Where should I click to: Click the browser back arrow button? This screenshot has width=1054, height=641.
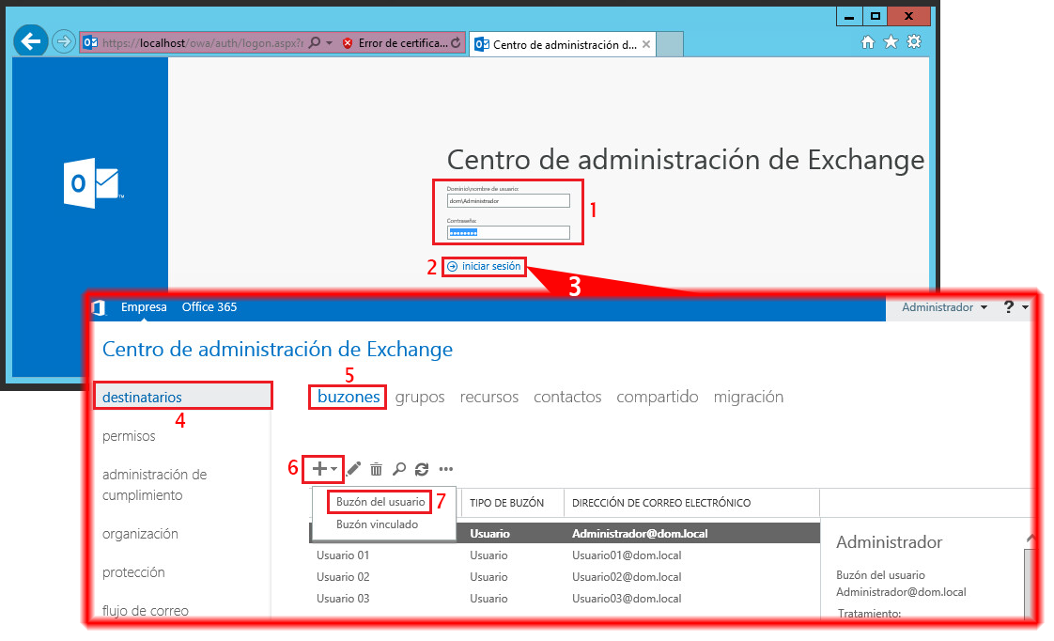tap(30, 41)
